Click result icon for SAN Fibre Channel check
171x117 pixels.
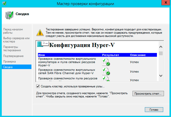106,71
